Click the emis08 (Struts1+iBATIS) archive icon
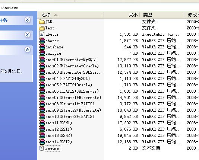Image resolution: width=199 pixels, height=160 pixels. (x=42, y=104)
